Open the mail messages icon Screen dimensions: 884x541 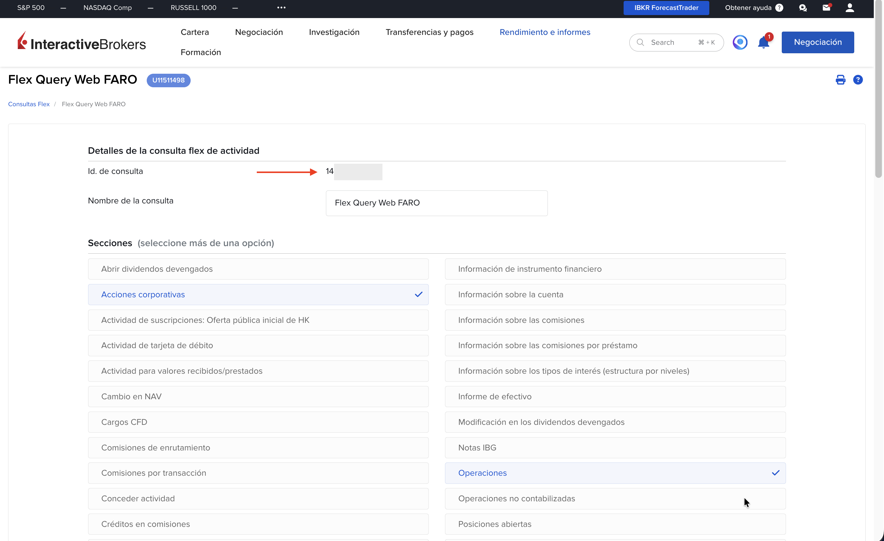827,8
